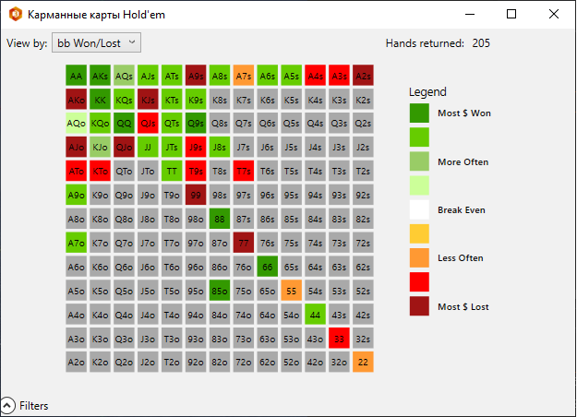Select the 72o hand cell
577x417 pixels.
244,362
